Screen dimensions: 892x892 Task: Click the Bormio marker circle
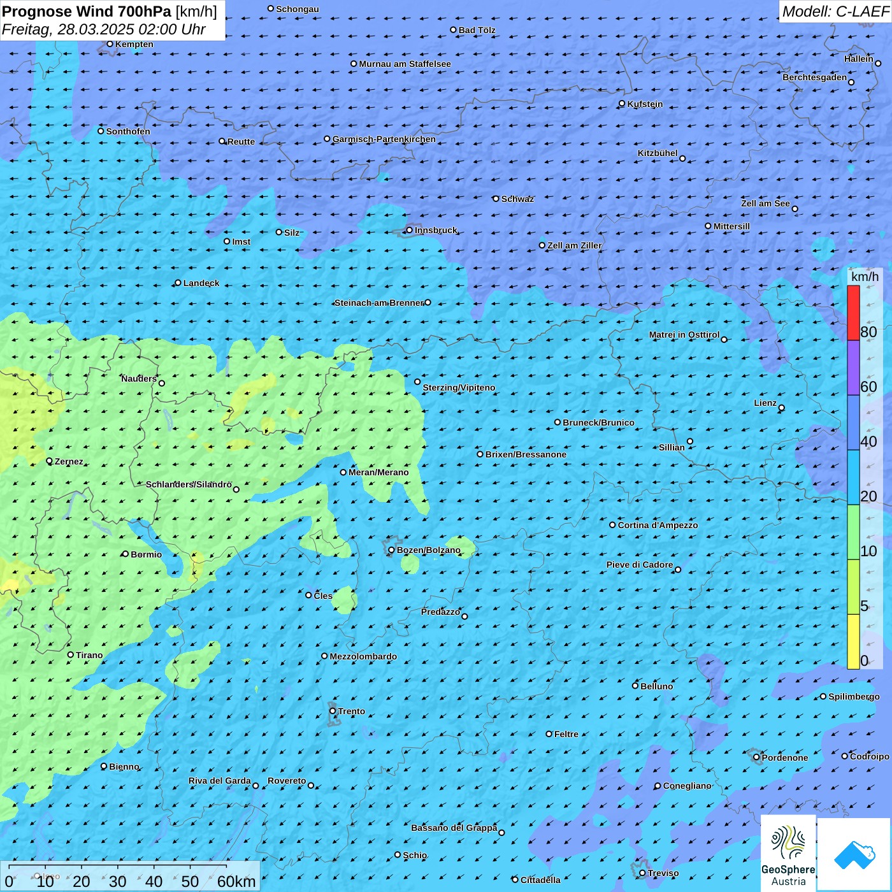(126, 554)
